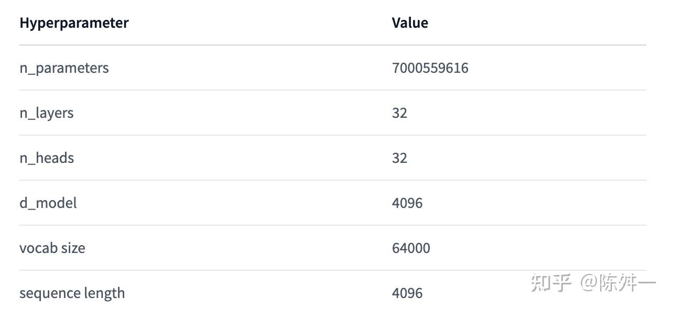Click the Value column header
This screenshot has width=673, height=309.
(410, 23)
